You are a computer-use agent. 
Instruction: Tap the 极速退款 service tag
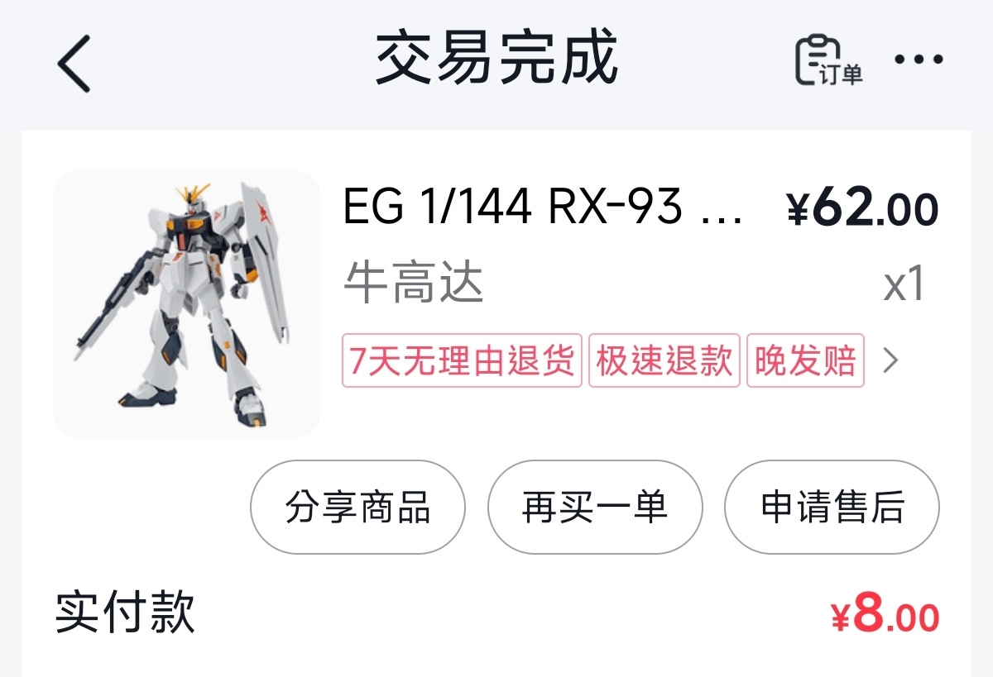click(x=664, y=360)
